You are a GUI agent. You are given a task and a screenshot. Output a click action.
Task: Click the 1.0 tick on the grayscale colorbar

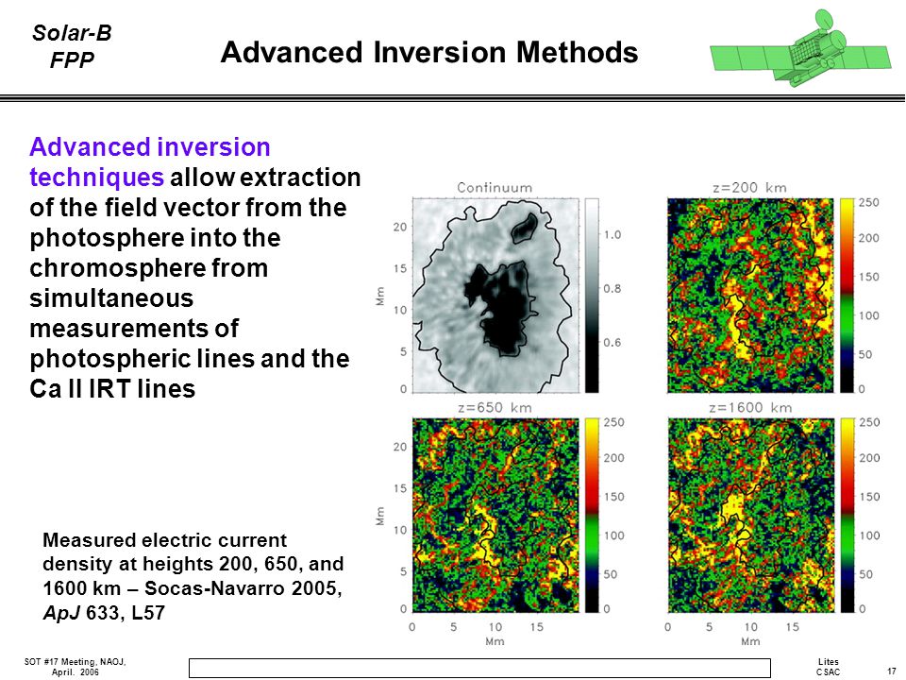pos(612,234)
